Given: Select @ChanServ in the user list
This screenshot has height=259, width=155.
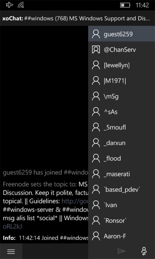Looking at the screenshot, I should pyautogui.click(x=121, y=50).
